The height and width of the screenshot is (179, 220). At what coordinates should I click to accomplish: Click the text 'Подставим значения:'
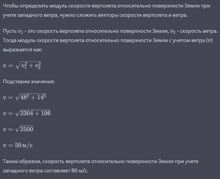click(x=29, y=81)
